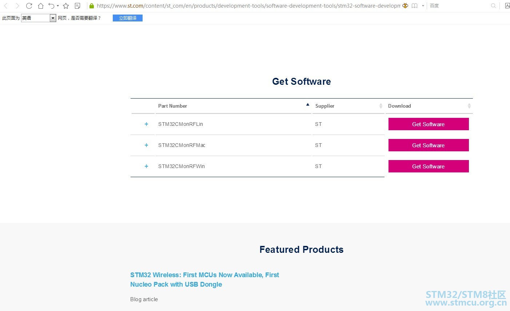Expand the STM32CMonRFWin row
The width and height of the screenshot is (510, 311).
pos(146,166)
